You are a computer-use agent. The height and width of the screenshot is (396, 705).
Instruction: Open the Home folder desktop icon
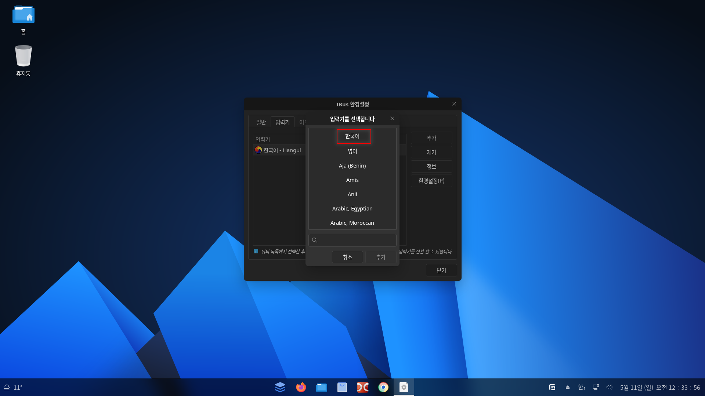(x=23, y=15)
